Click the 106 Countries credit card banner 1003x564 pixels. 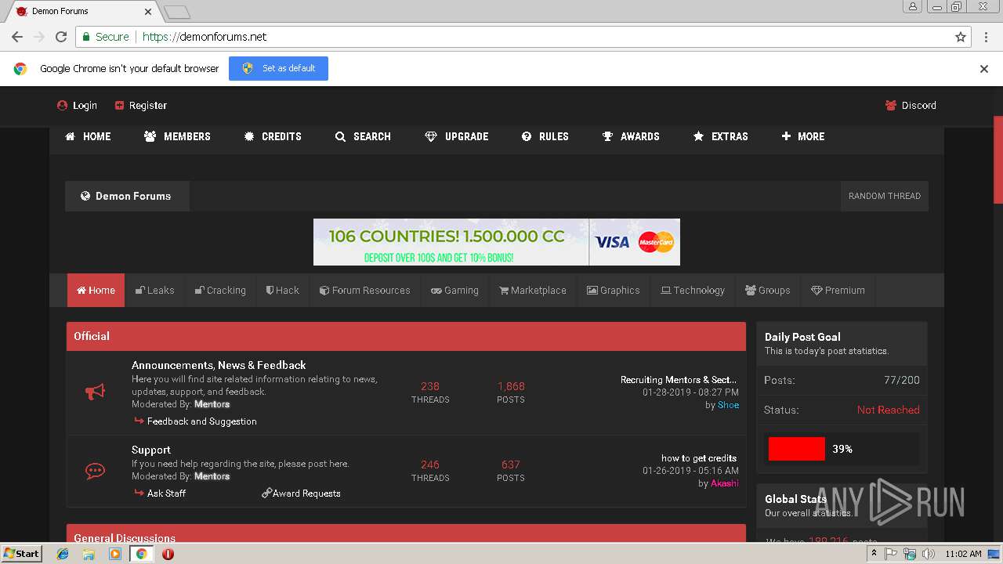[x=497, y=242]
